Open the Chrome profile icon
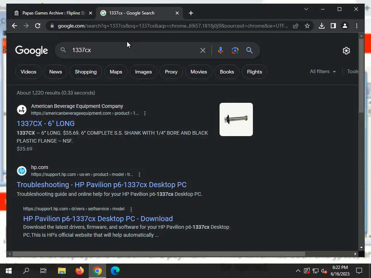371x278 pixels. pyautogui.click(x=345, y=26)
